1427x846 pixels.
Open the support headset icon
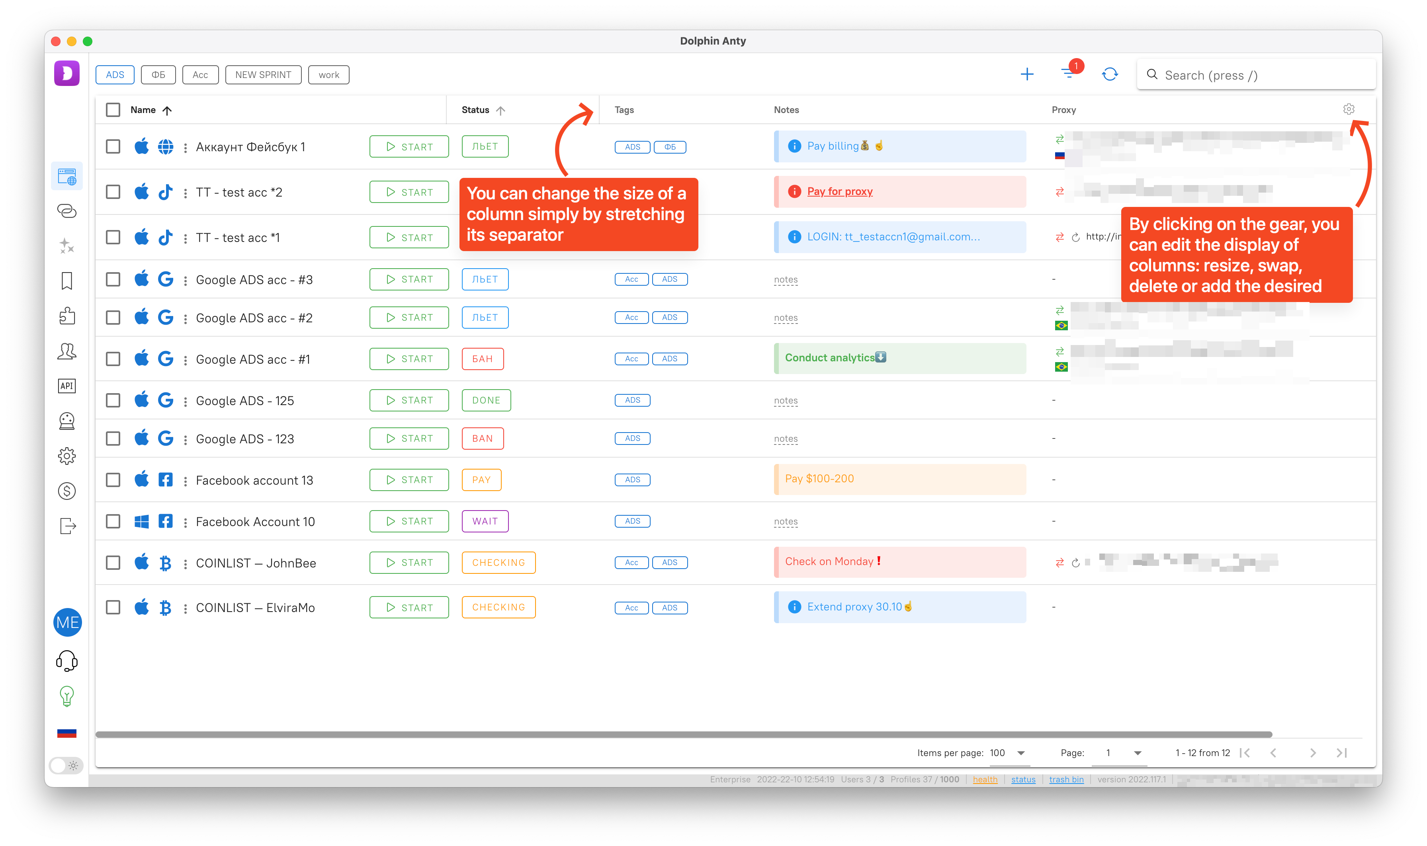67,661
